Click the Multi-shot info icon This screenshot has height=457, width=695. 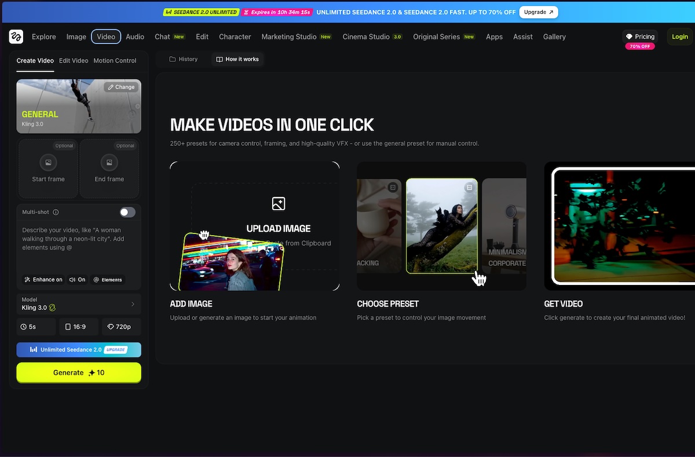click(x=56, y=213)
